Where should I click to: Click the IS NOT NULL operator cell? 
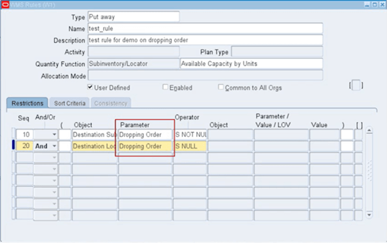point(190,135)
